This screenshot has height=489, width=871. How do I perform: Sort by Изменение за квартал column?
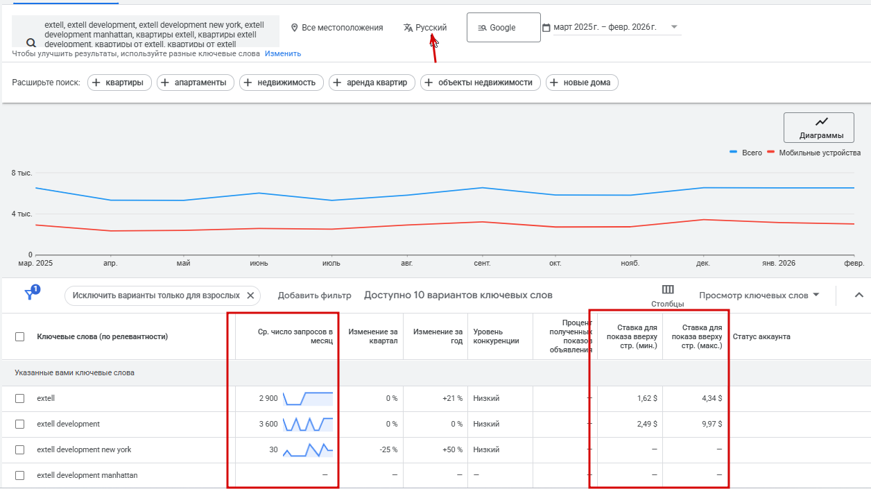373,336
